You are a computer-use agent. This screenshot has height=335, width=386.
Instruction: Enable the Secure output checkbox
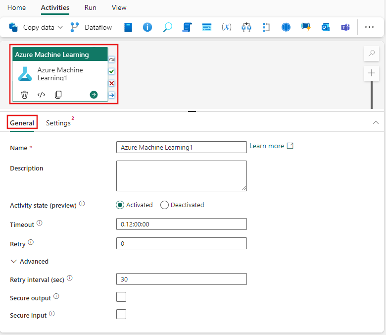point(121,297)
